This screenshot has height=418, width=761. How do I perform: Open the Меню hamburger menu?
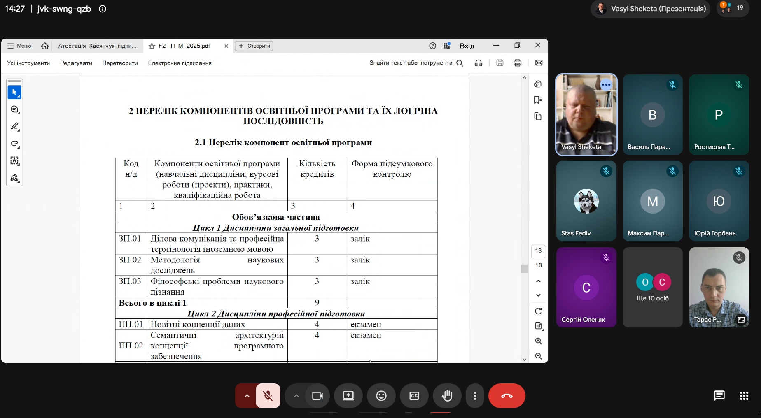pos(19,46)
